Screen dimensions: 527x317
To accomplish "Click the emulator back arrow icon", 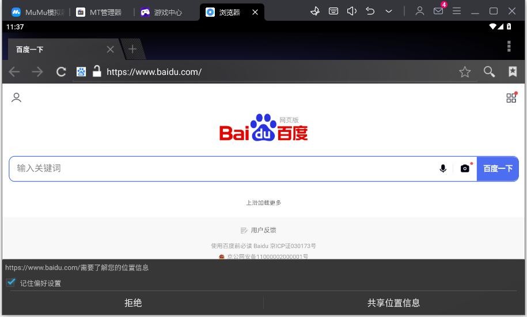I will (370, 11).
